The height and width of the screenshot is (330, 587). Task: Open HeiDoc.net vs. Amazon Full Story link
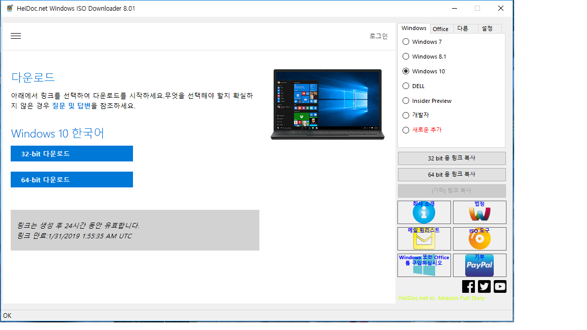point(442,298)
